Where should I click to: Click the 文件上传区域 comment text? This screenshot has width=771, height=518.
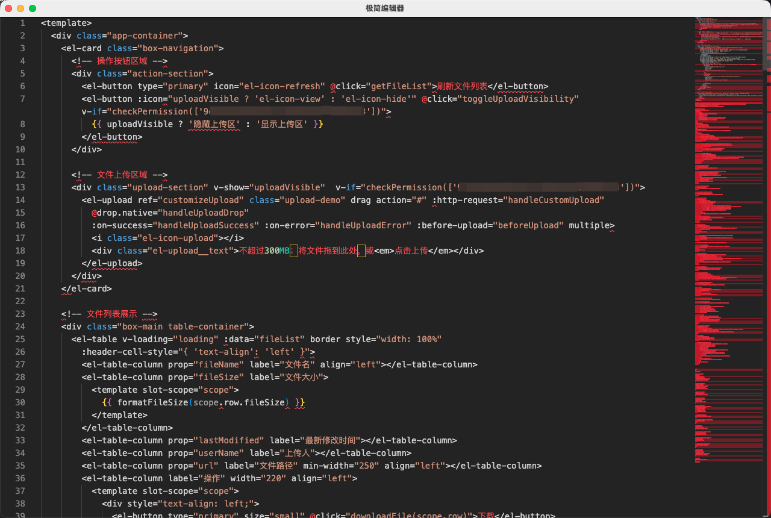(x=122, y=175)
